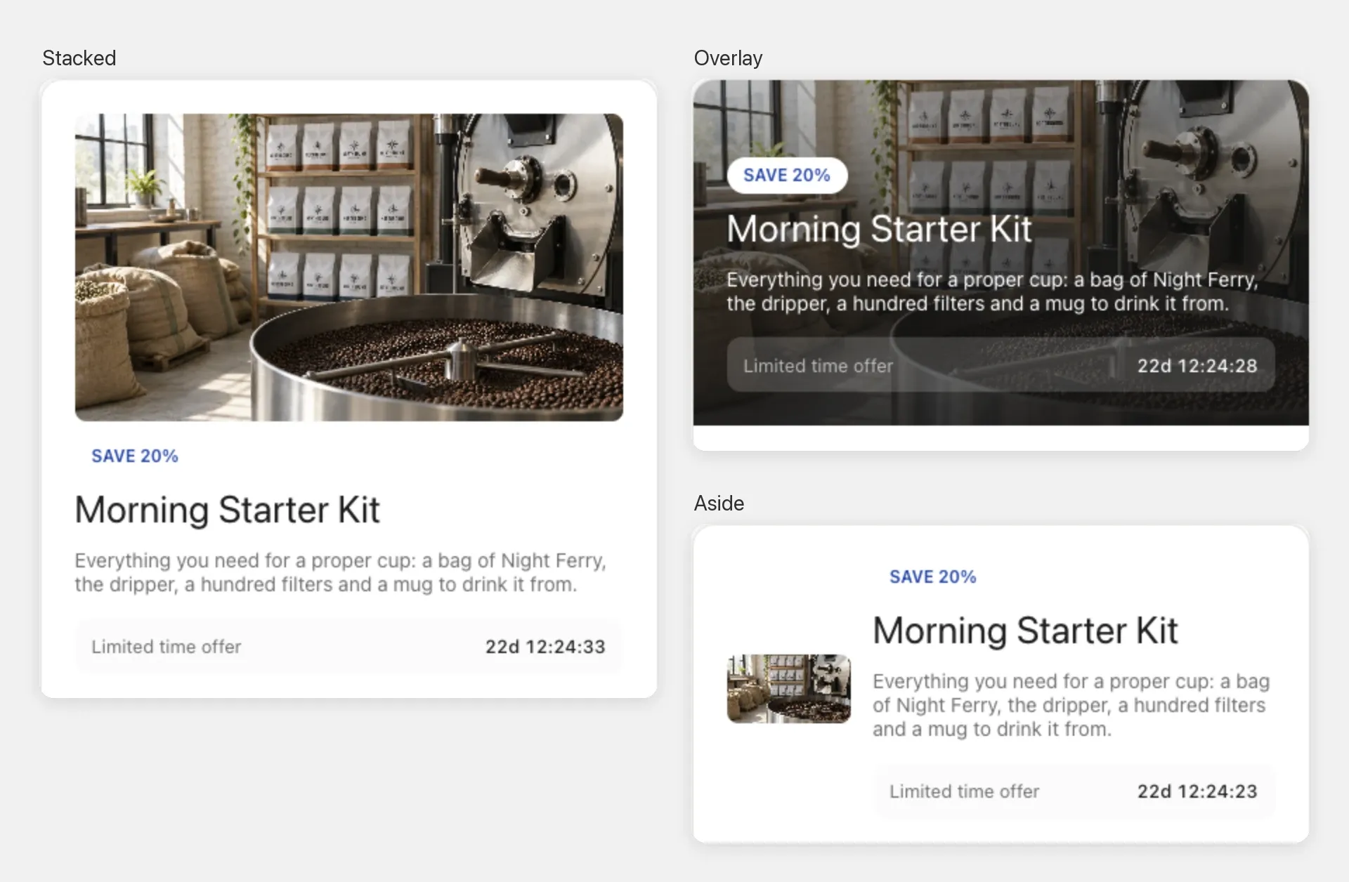Click the description paragraph in the Overlay card
This screenshot has height=882, width=1349.
pyautogui.click(x=992, y=291)
